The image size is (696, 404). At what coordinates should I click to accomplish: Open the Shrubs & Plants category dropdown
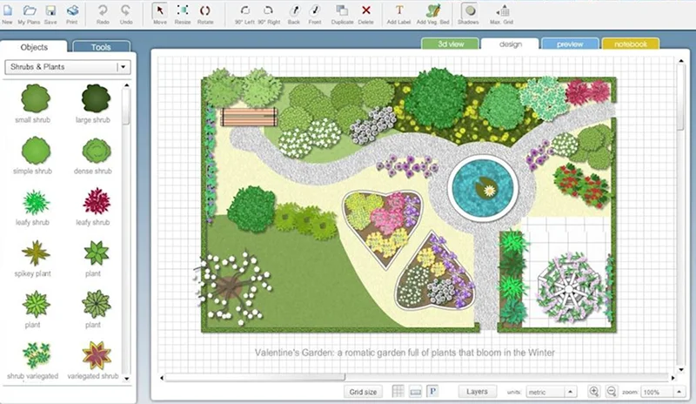[x=123, y=66]
